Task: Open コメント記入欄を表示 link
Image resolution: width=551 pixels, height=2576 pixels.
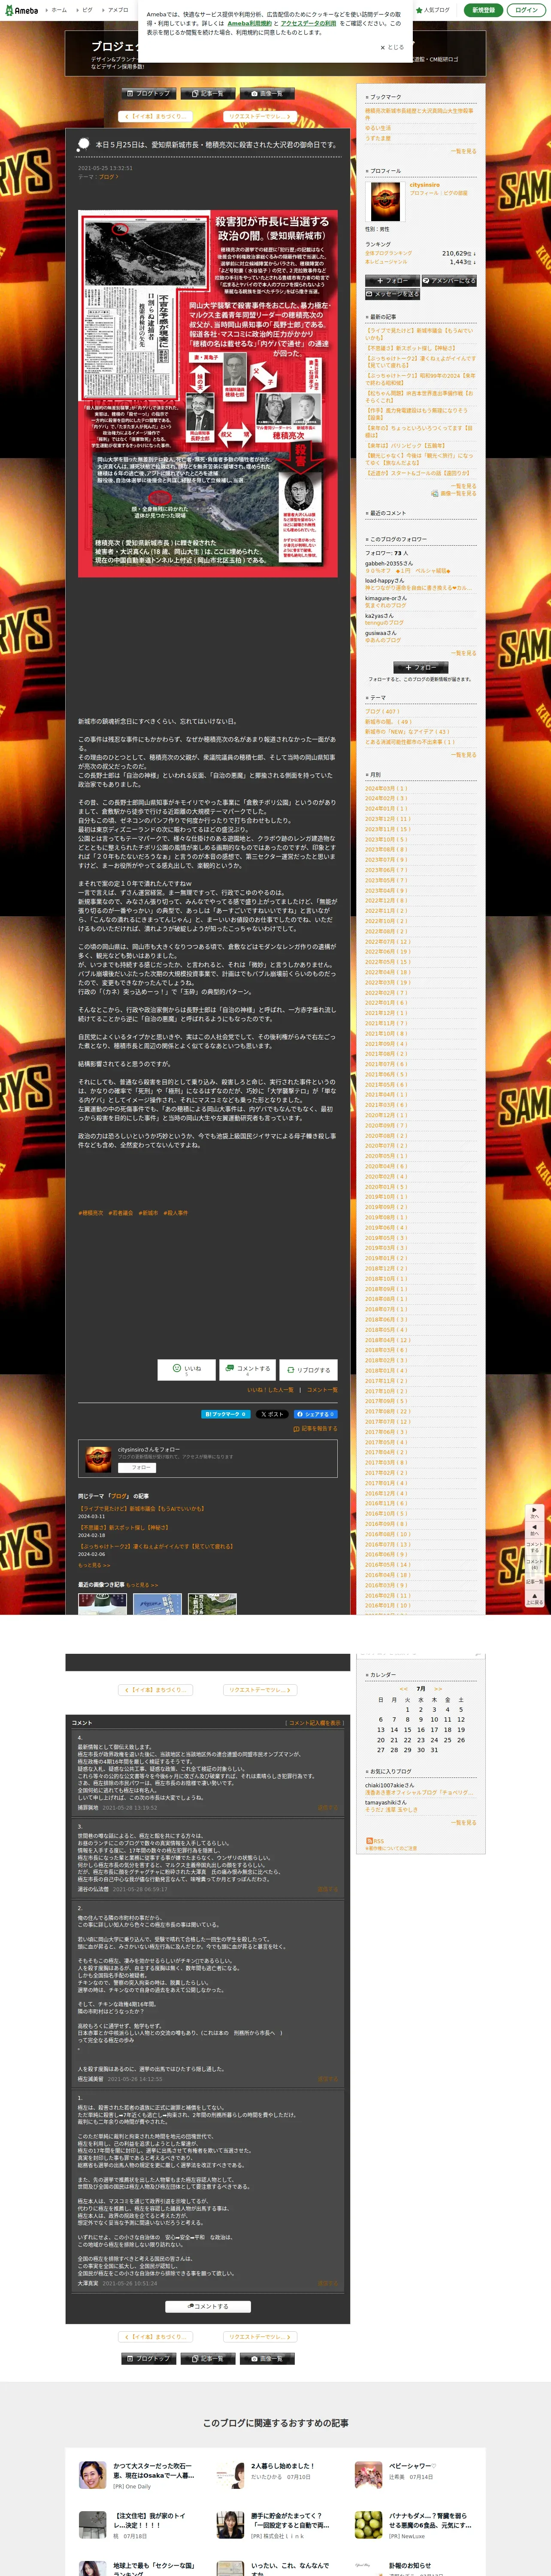Action: pyautogui.click(x=316, y=1723)
